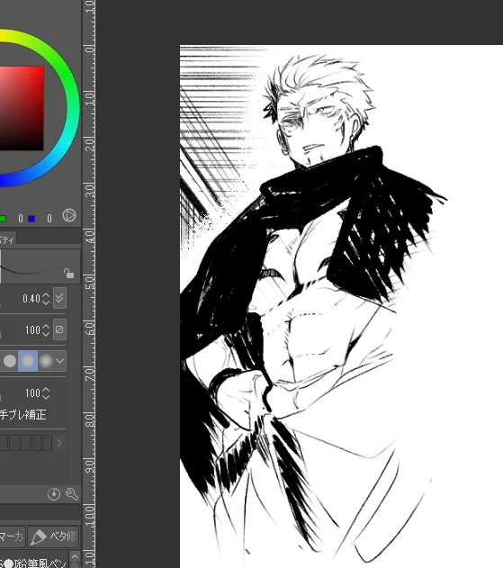
Task: Click the 0.40 brush size stepper arrows
Action: pyautogui.click(x=46, y=299)
